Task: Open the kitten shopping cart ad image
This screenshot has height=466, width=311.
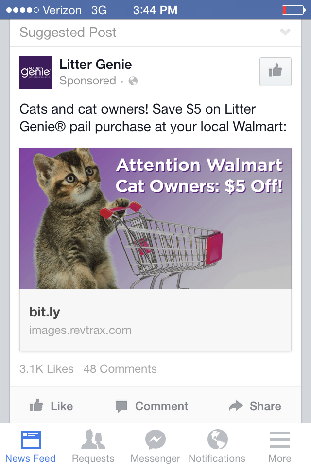Action: (x=155, y=218)
